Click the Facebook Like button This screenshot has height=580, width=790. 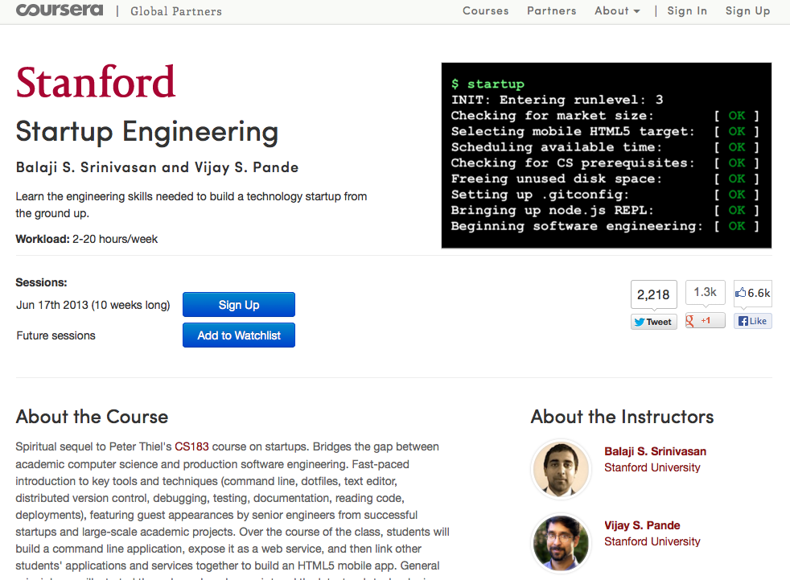[x=752, y=321]
